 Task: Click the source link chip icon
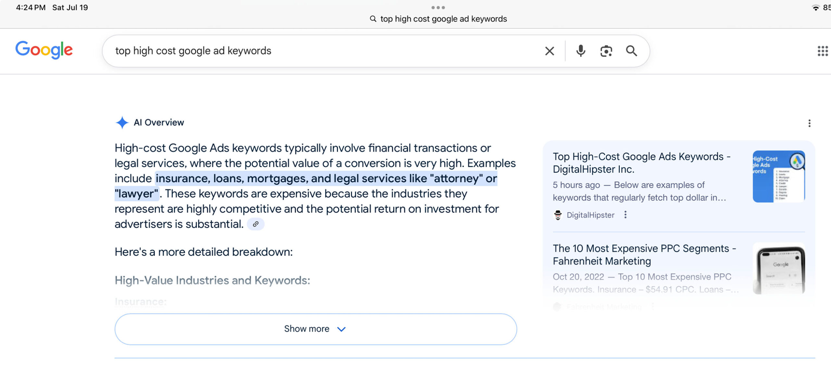click(256, 224)
